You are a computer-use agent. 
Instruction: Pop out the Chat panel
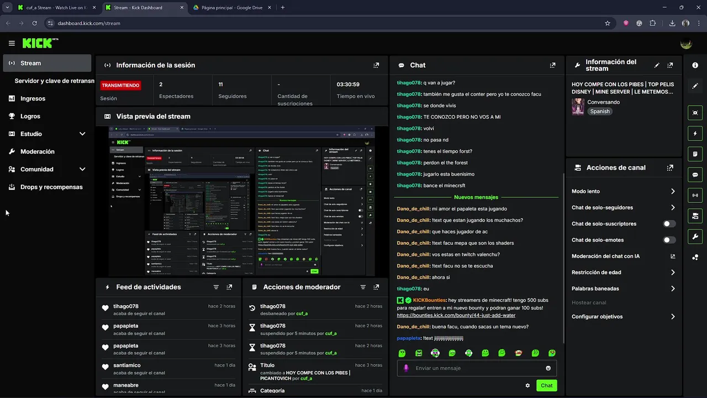click(552, 65)
